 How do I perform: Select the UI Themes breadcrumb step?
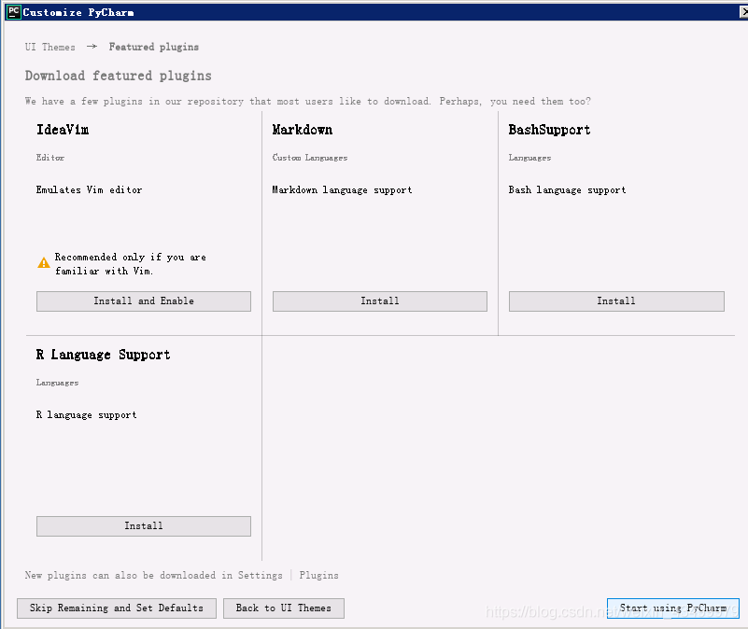tap(50, 47)
